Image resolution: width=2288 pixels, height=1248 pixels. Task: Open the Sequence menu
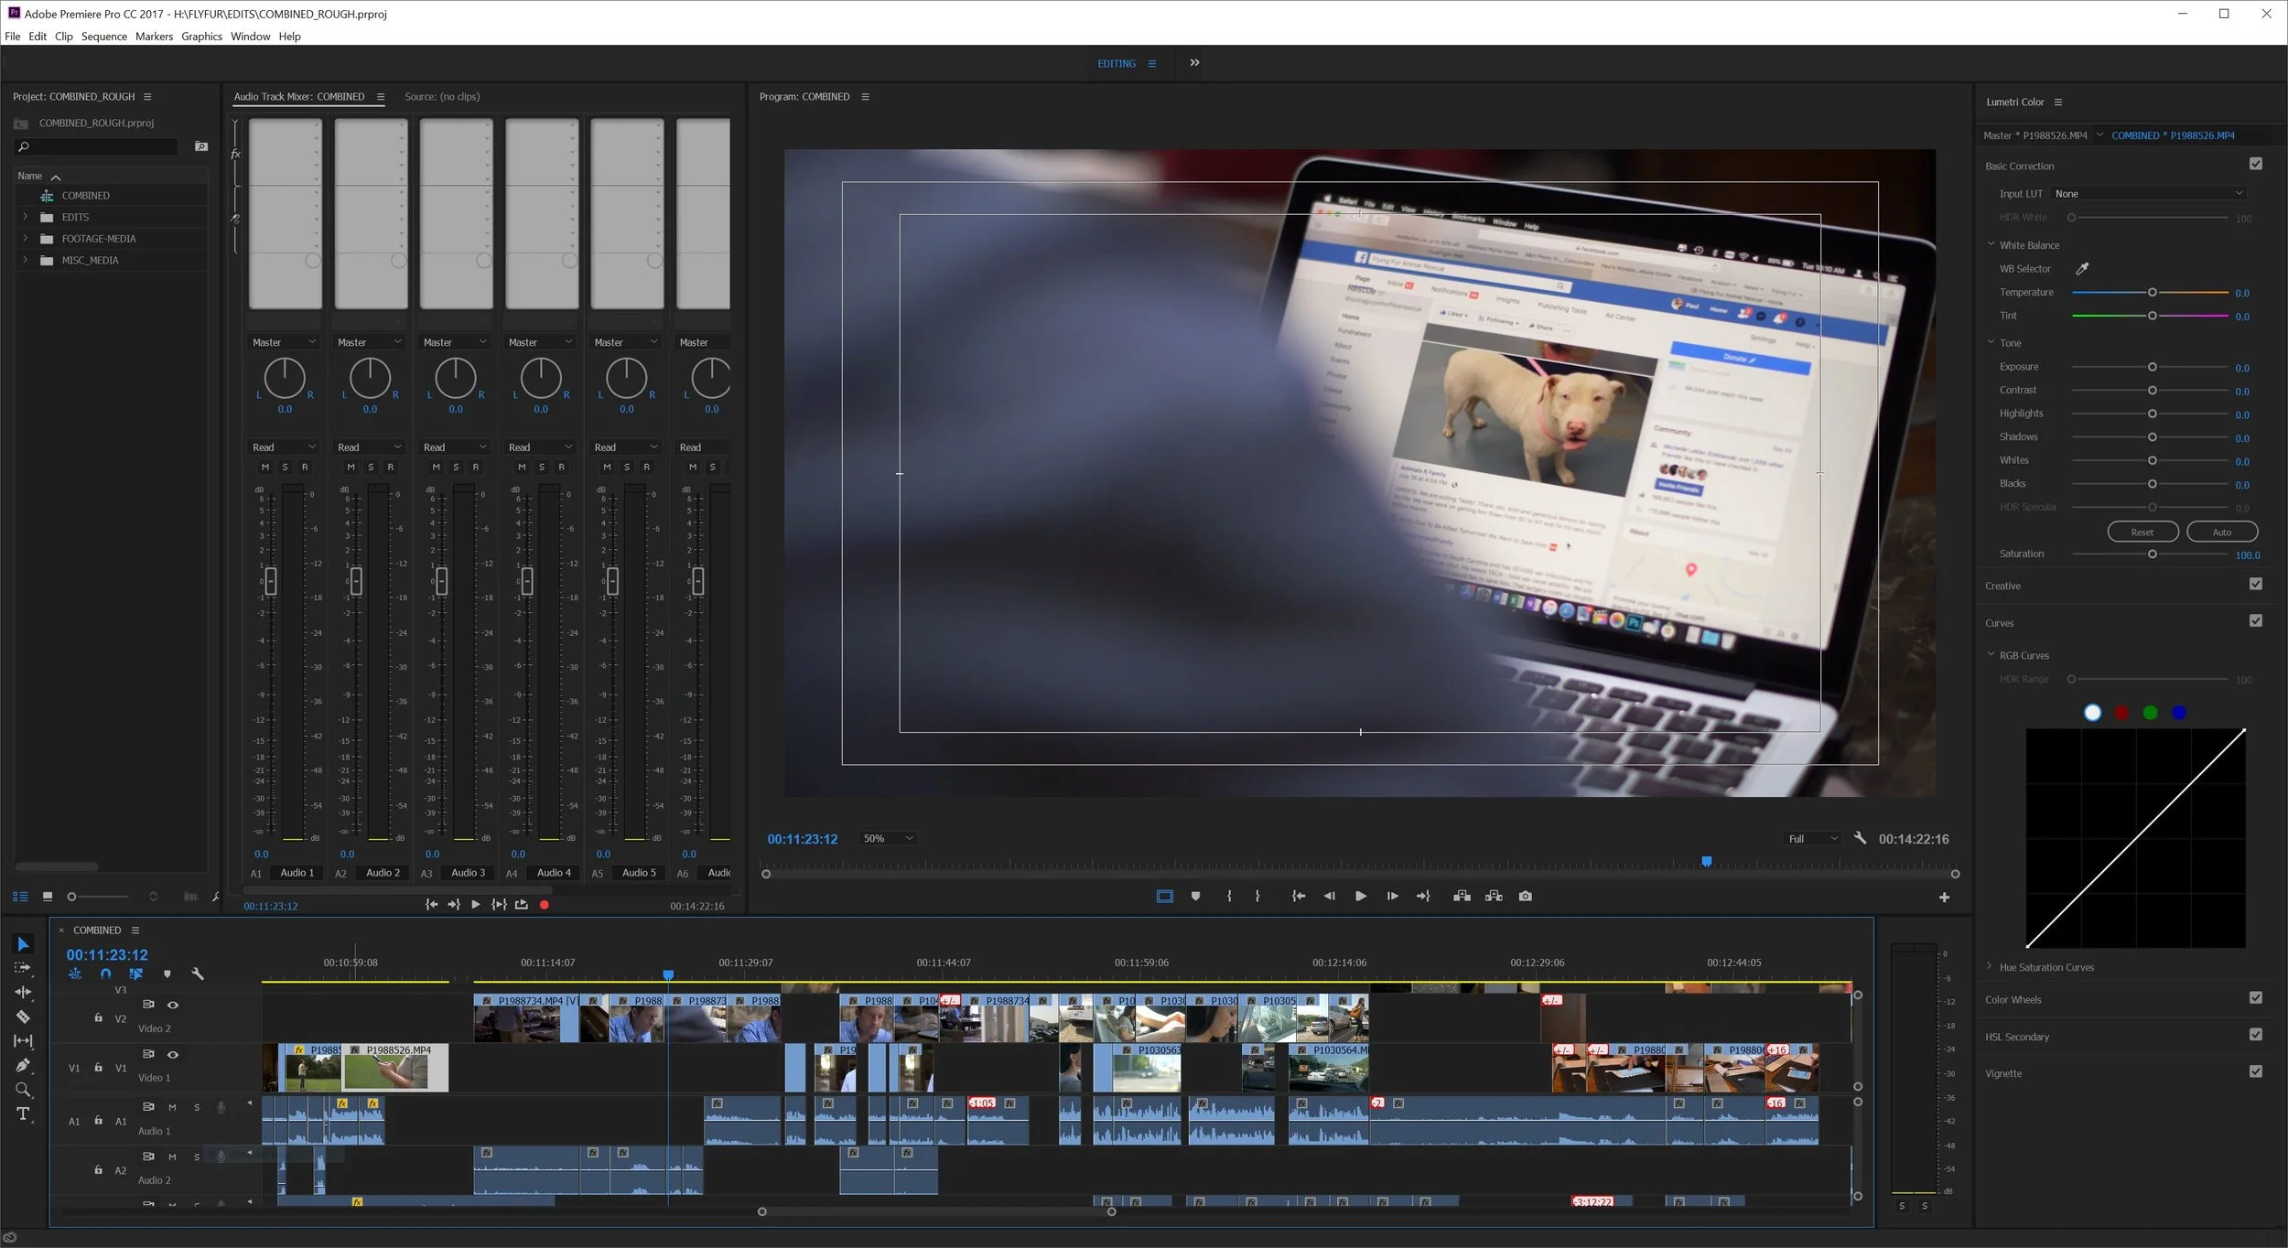pos(103,37)
